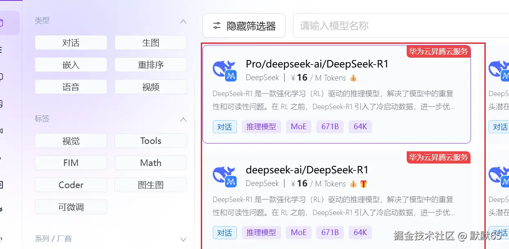
Task: Toggle the FIM tag filter
Action: tap(71, 163)
